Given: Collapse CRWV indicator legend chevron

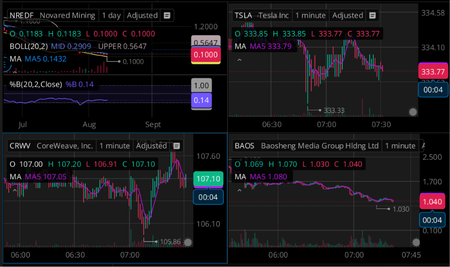Looking at the screenshot, I should coord(15,190).
